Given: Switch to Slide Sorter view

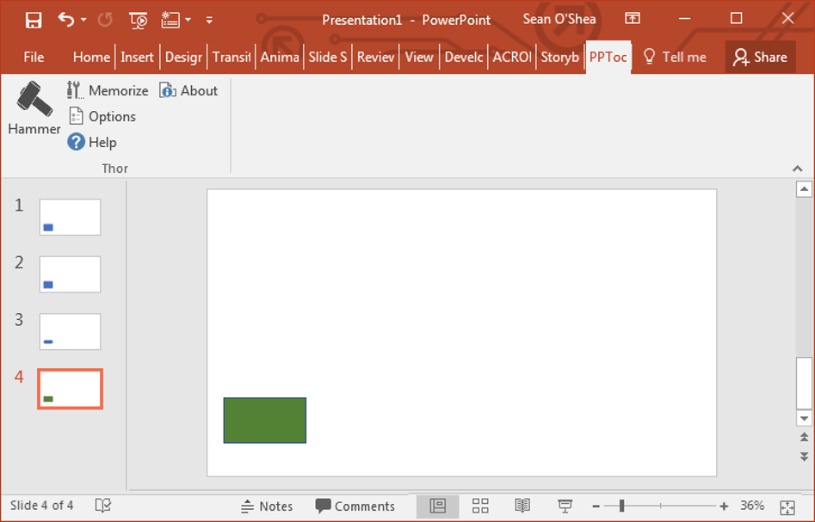Looking at the screenshot, I should point(480,506).
